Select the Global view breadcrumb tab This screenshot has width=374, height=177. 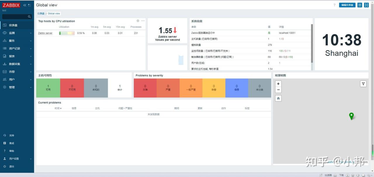tap(54, 13)
